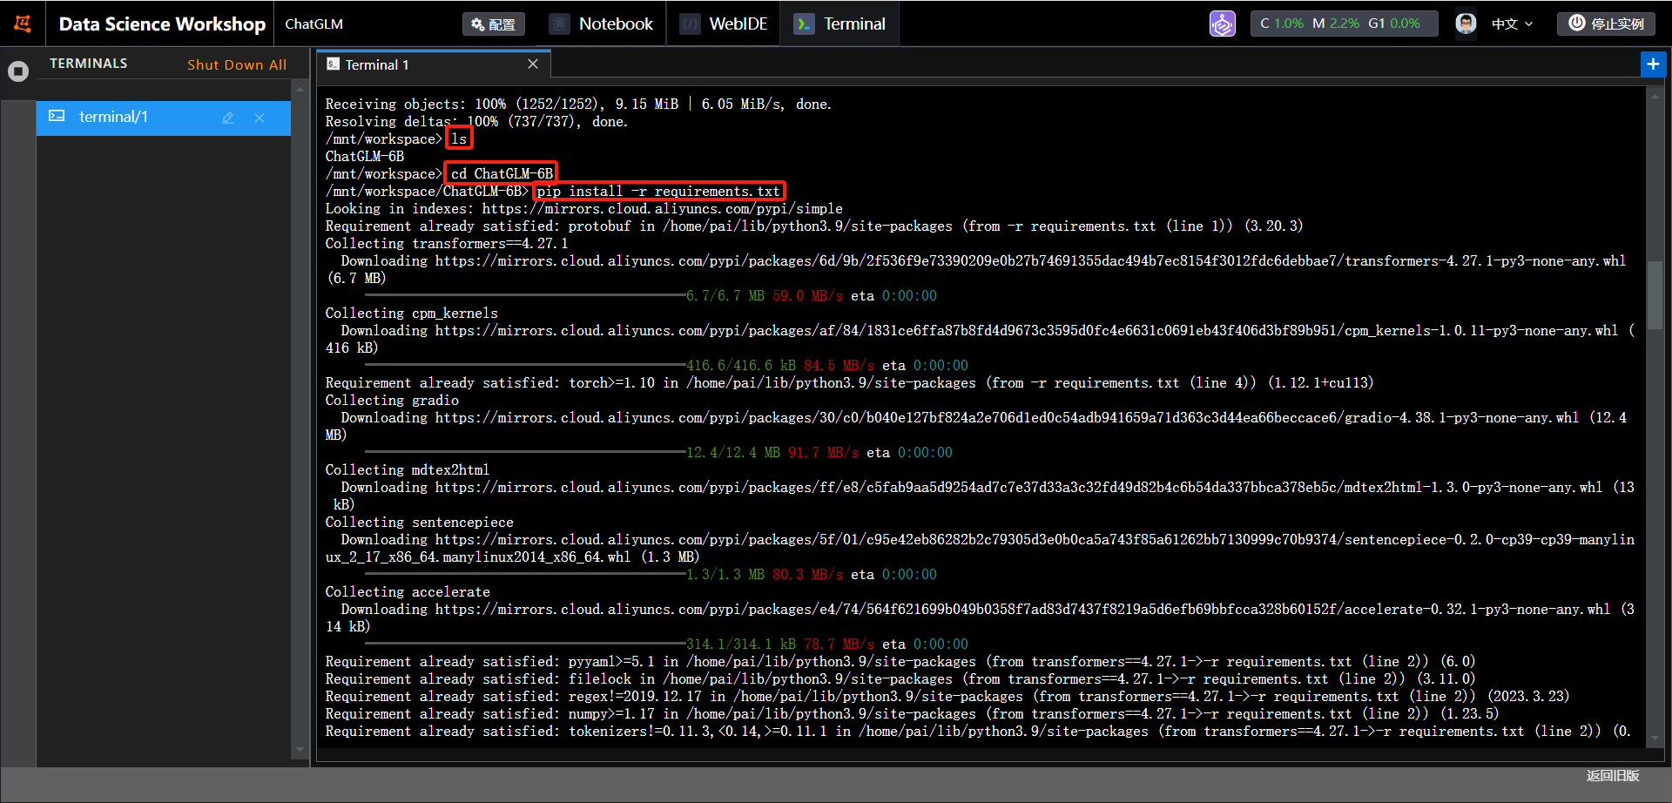This screenshot has height=803, width=1672.
Task: Open the 配置 settings button
Action: tap(494, 24)
